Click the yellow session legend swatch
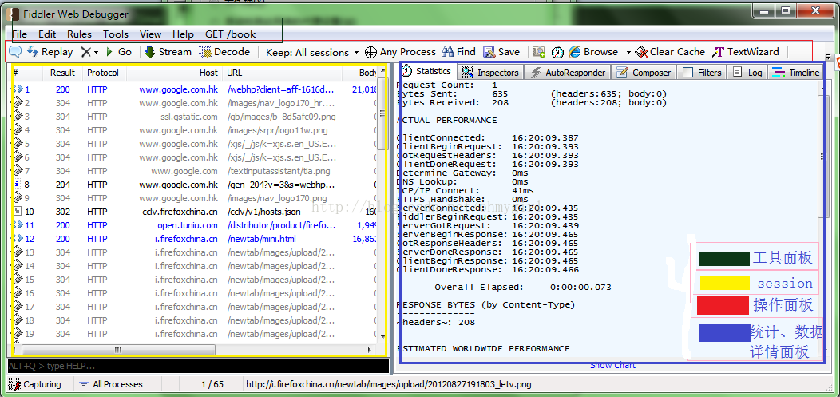Screen dimensions: 840x397 [724, 283]
